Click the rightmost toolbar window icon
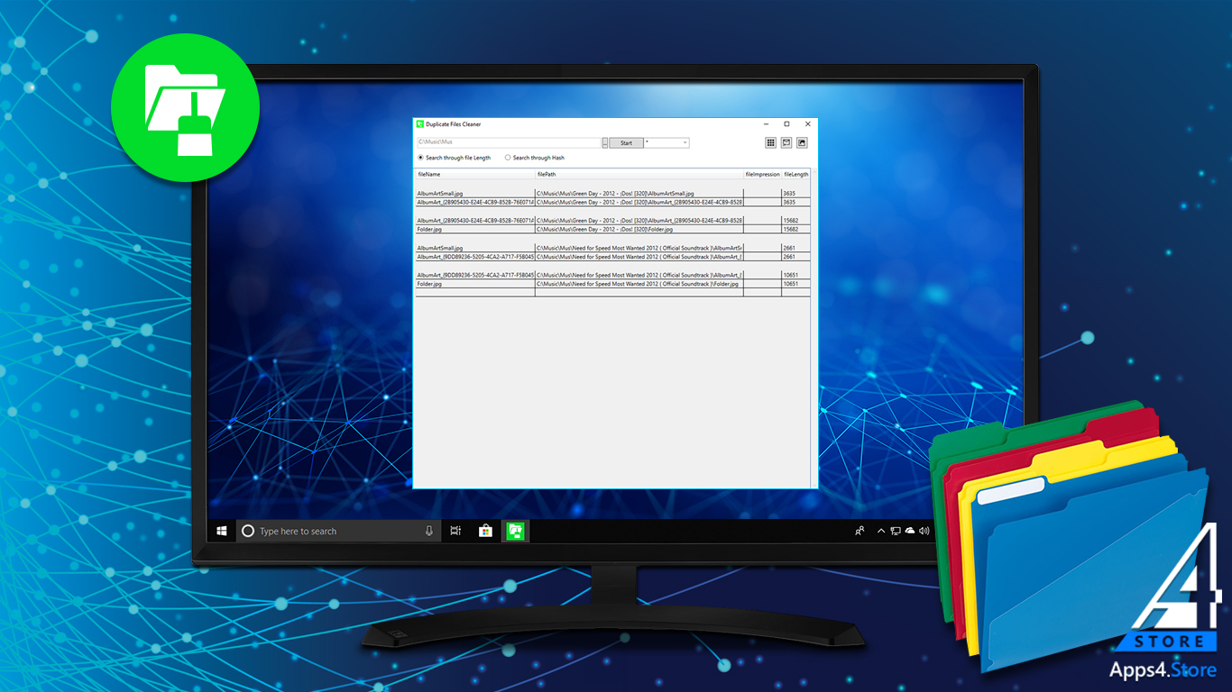 [801, 142]
